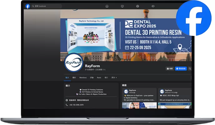This screenshot has height=125, width=215.
Task: Click the phone handset icon
Action: click(67, 105)
